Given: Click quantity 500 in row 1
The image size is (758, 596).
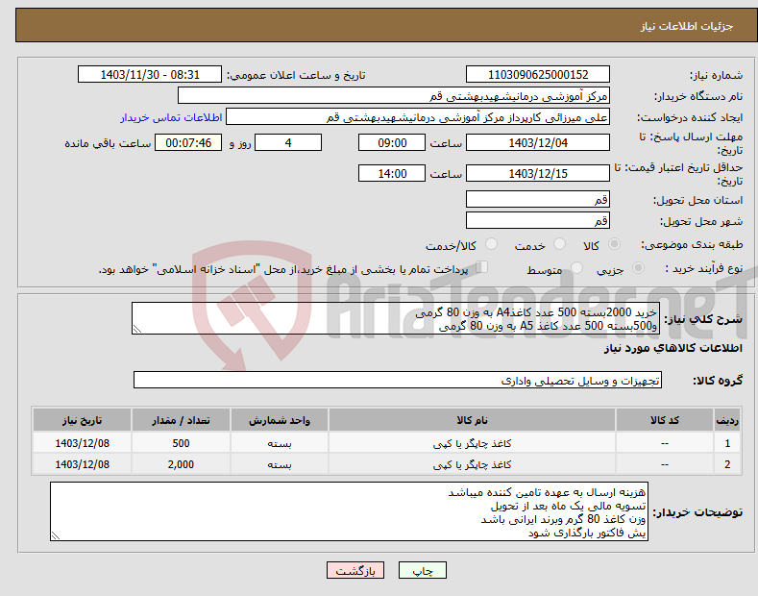Looking at the screenshot, I should 181,443.
